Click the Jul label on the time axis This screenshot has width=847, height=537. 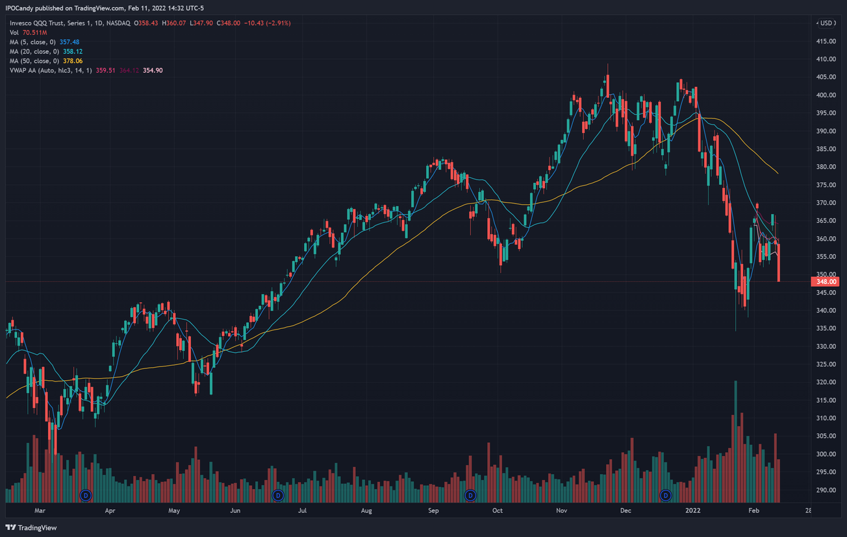coord(302,511)
